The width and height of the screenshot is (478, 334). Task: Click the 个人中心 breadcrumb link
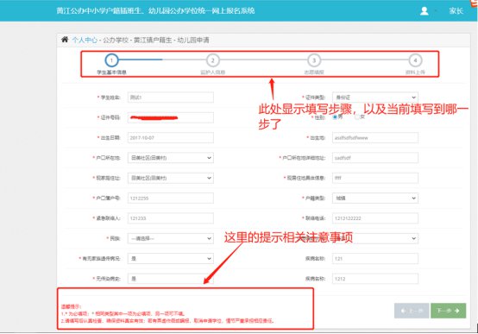[x=85, y=40]
